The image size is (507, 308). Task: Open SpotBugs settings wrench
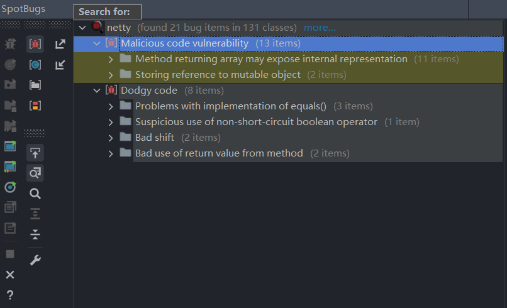tap(35, 260)
